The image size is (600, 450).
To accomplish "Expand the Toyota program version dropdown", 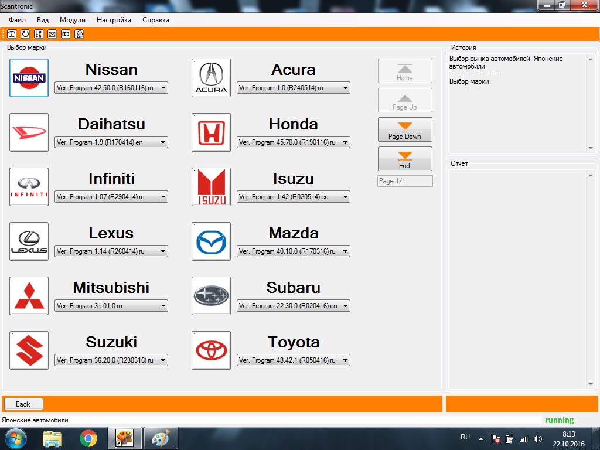I will coord(294,360).
